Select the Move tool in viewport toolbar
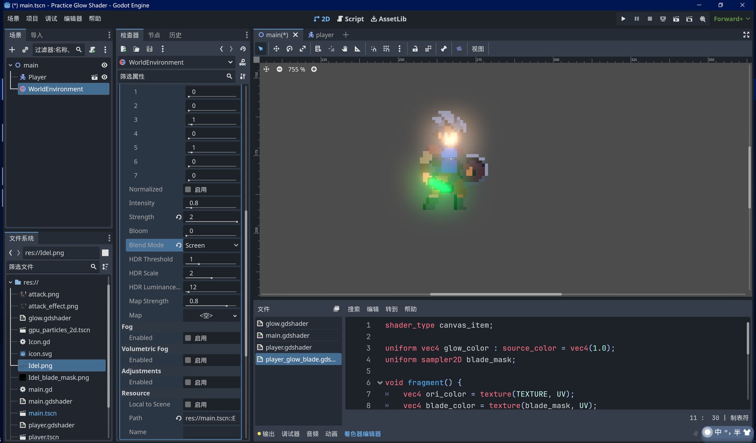The height and width of the screenshot is (443, 756). (276, 49)
